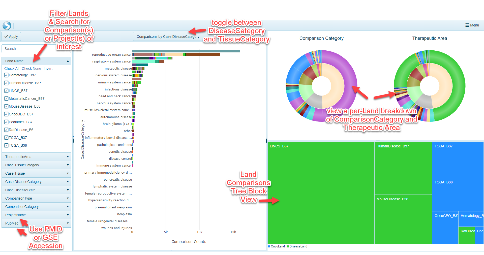Viewport: 484px width, 255px height.
Task: Toggle the Comparisons by Case.DiseaseCategory button
Action: (x=168, y=36)
